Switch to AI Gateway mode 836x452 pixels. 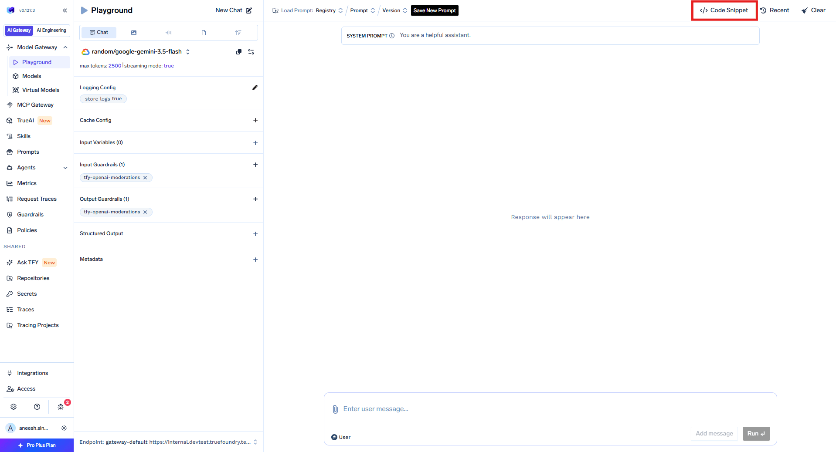tap(19, 30)
